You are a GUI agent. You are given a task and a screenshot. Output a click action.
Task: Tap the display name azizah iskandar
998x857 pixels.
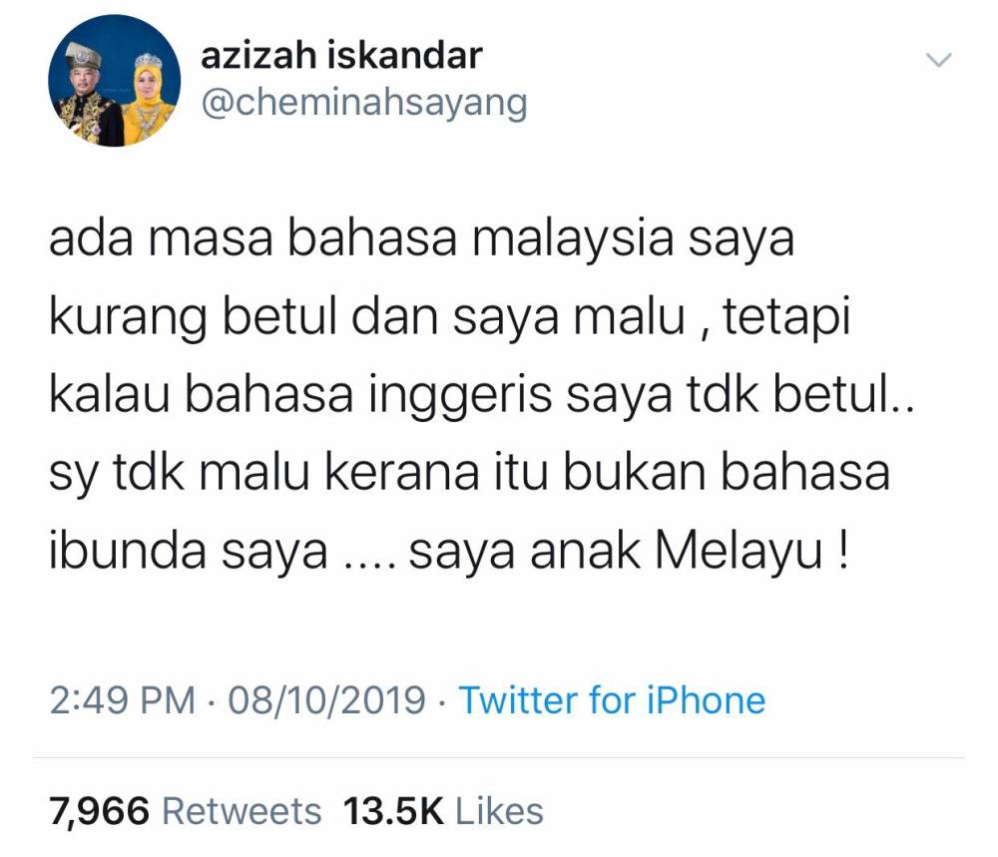click(x=341, y=55)
